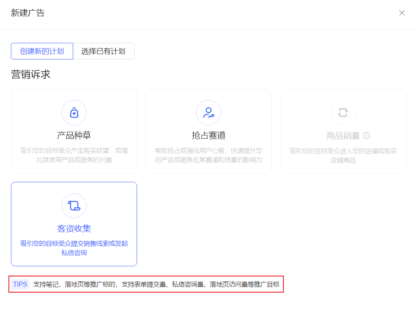This screenshot has width=418, height=312.
Task: Click the 产品种草 label text
Action: point(74,134)
